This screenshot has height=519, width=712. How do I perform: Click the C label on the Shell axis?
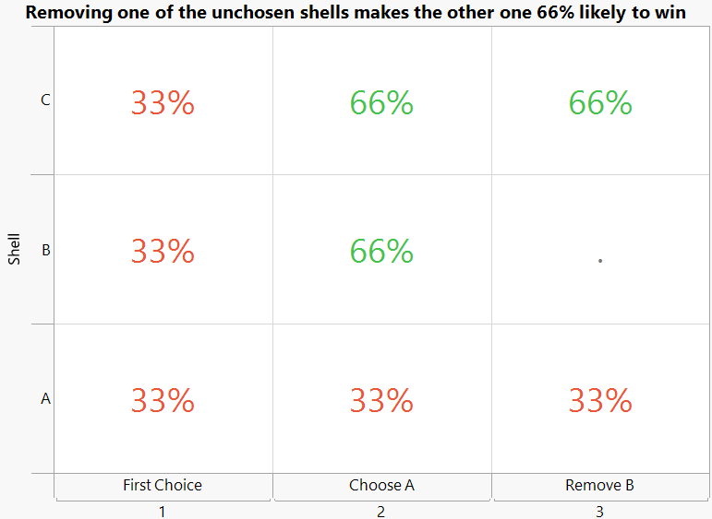(45, 100)
